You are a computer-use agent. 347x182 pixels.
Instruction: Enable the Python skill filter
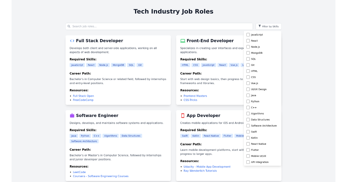tap(248, 101)
